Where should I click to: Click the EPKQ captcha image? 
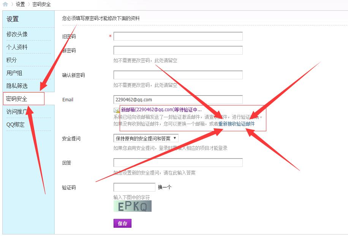point(133,206)
